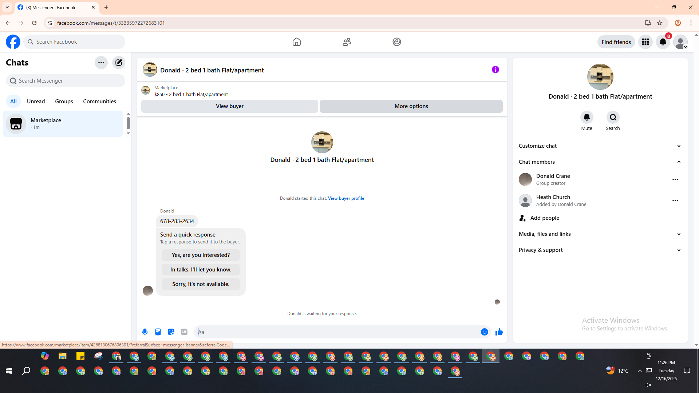Open options for Heath Church member

tap(675, 201)
